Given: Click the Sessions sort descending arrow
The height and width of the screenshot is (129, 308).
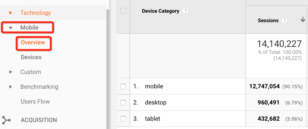Looking at the screenshot, I should tap(303, 20).
